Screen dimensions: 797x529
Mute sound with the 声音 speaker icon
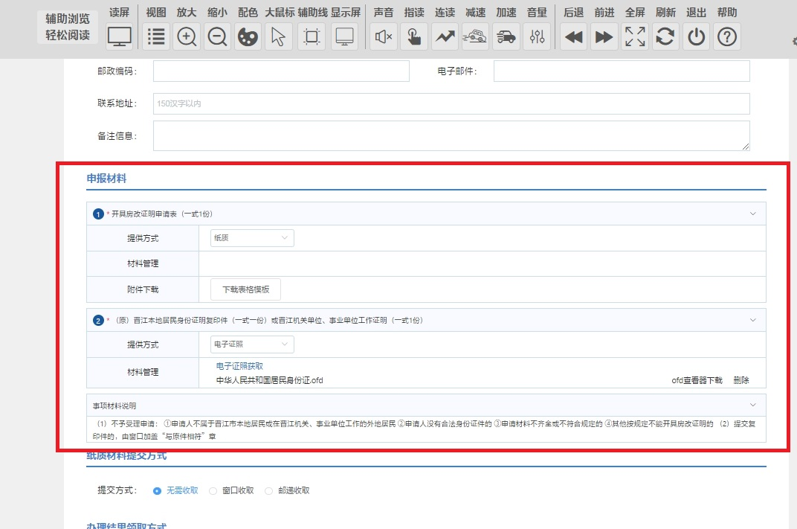pos(384,36)
